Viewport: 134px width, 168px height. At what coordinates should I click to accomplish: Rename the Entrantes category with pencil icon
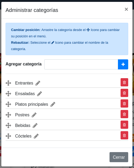(38, 83)
